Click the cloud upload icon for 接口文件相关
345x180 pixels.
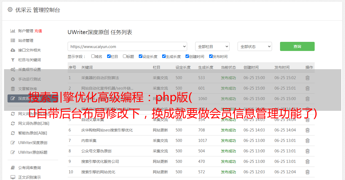point(13,50)
